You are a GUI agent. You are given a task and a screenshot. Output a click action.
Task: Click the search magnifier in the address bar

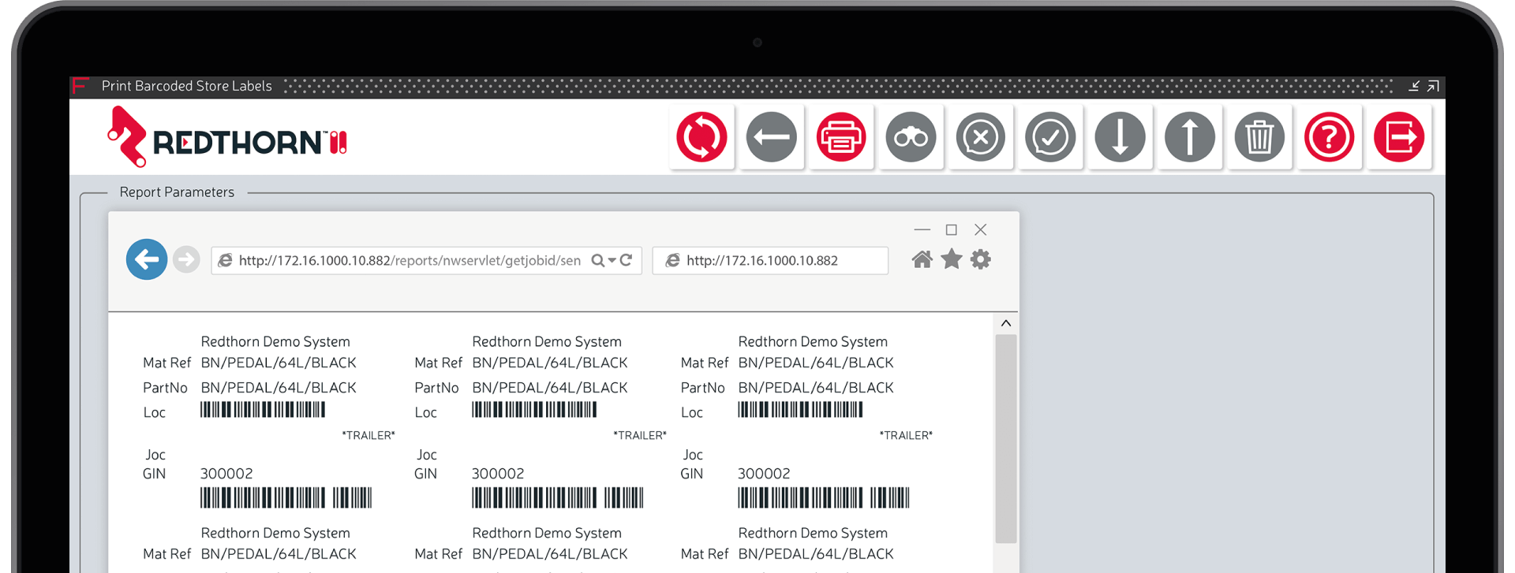point(598,261)
